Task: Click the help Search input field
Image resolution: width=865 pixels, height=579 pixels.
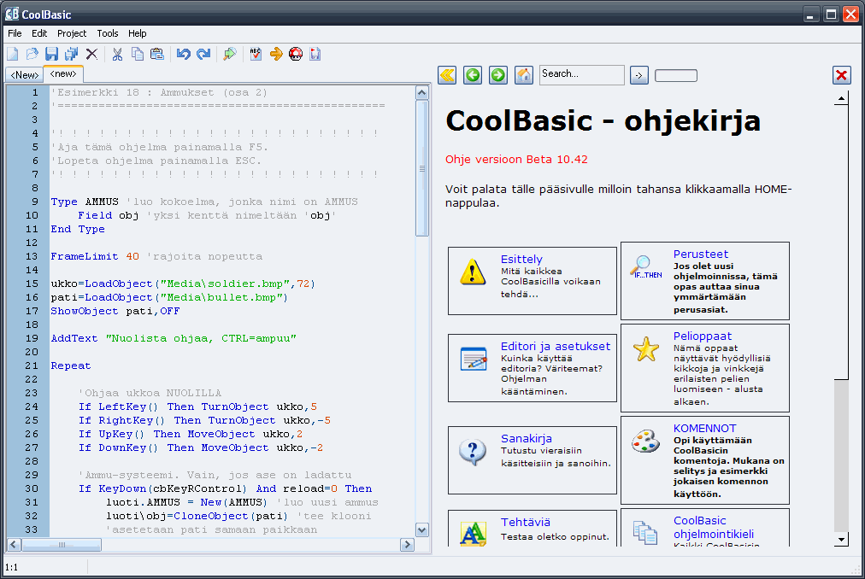Action: tap(581, 74)
